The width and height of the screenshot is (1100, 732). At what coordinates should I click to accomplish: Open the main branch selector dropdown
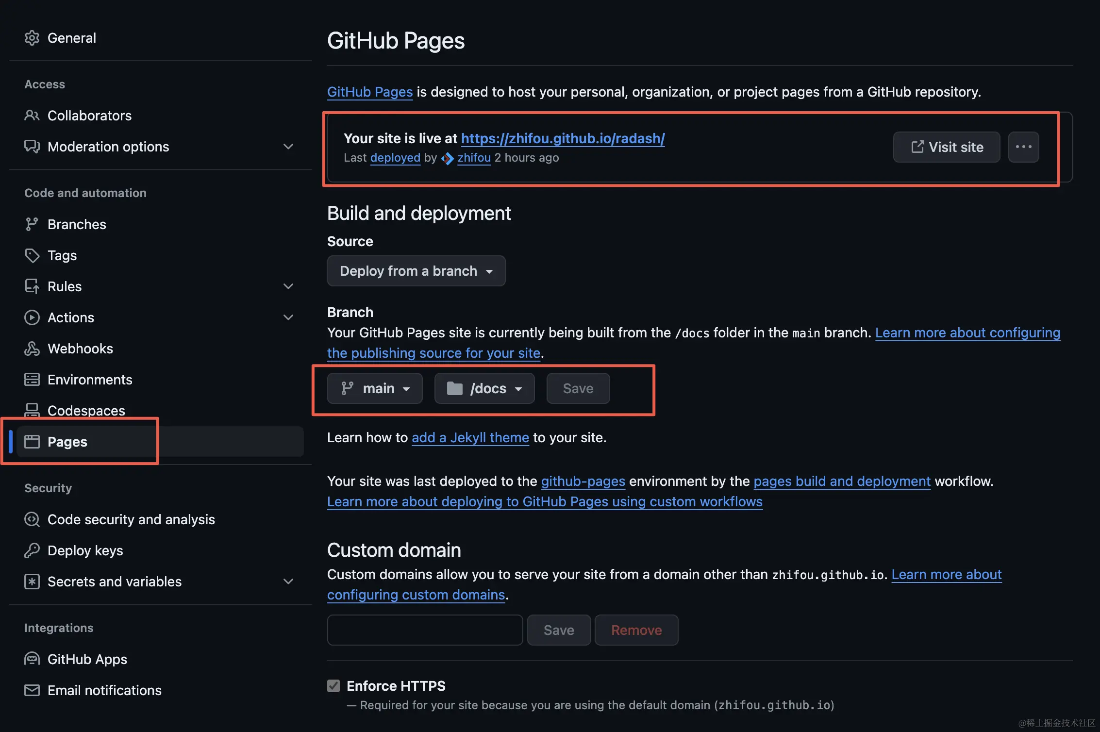[x=375, y=388]
